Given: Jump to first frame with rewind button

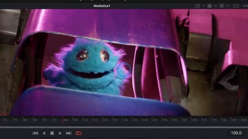Looking at the screenshot, I should (35, 133).
